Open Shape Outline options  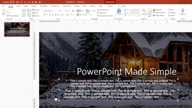pos(159,13)
